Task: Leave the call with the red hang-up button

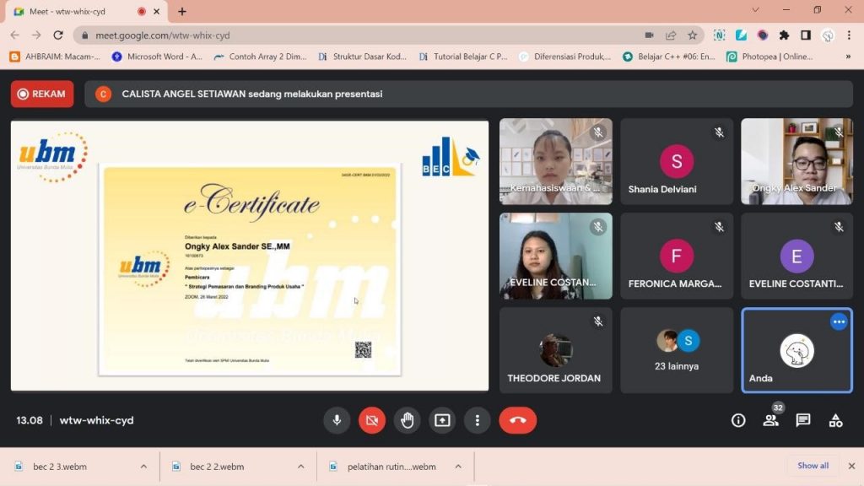Action: (517, 420)
